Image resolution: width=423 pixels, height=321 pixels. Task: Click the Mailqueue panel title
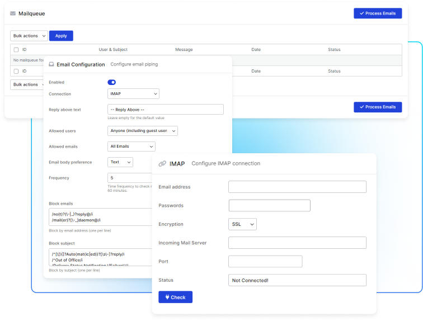click(x=31, y=13)
